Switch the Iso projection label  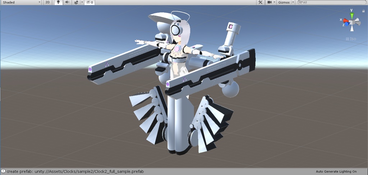tap(351, 39)
